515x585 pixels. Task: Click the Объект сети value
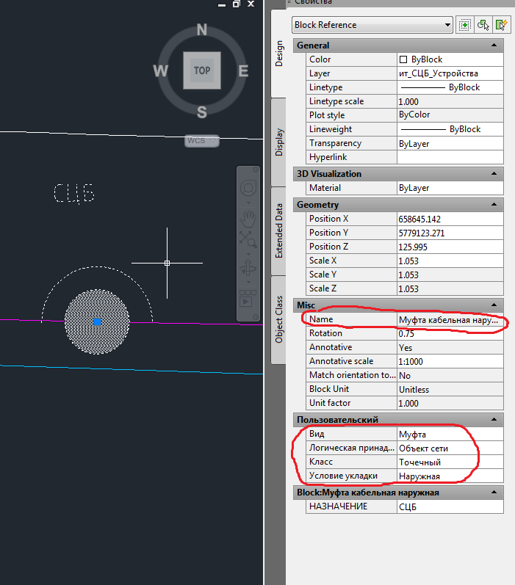[450, 448]
